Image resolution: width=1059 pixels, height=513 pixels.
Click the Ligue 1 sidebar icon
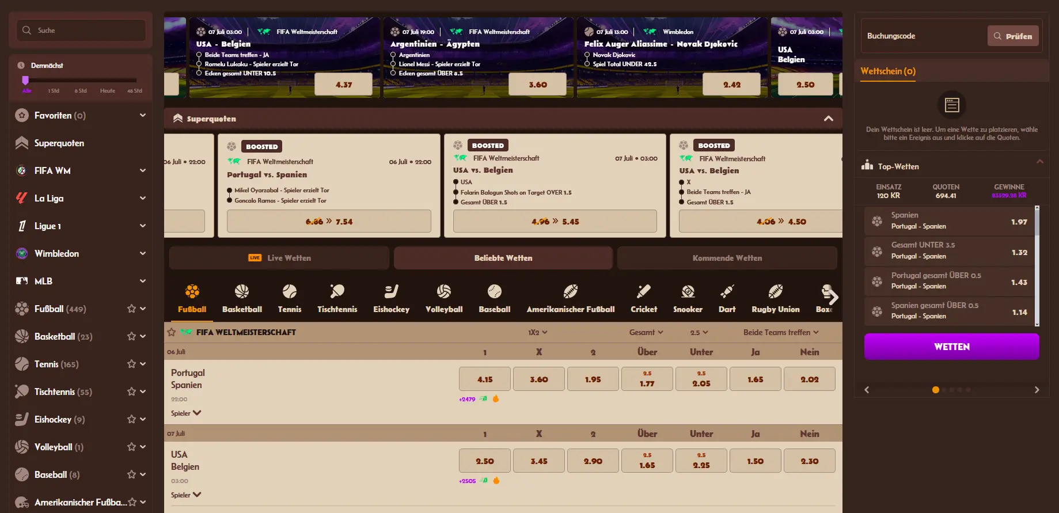tap(22, 226)
